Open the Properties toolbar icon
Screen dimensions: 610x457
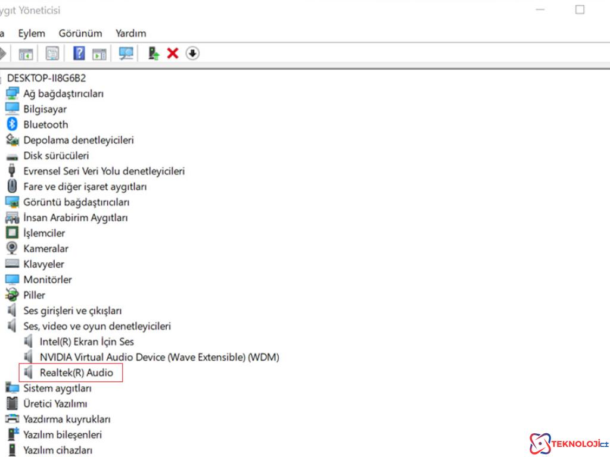(52, 54)
